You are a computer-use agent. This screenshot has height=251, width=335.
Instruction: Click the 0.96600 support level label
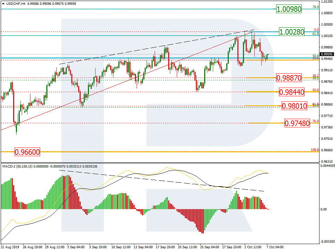[27, 152]
